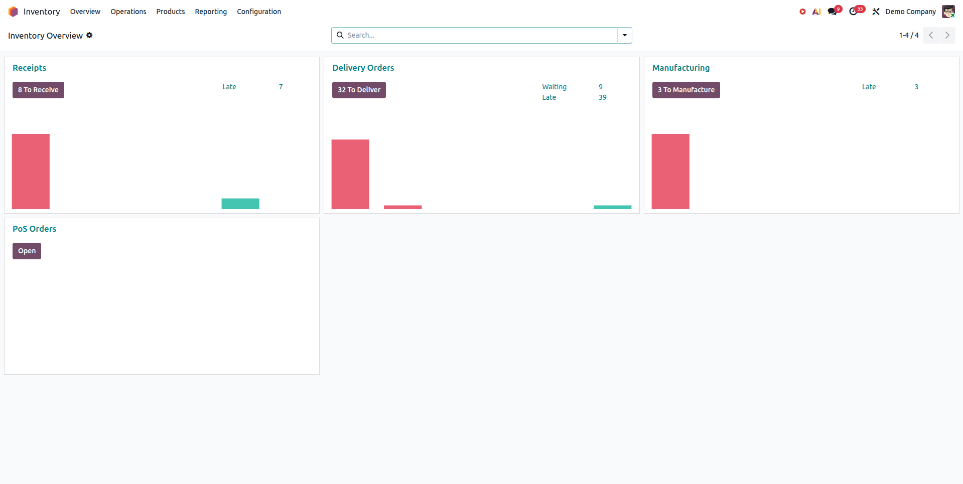The image size is (963, 484).
Task: Open the red record/play icon in the top bar
Action: pos(802,12)
